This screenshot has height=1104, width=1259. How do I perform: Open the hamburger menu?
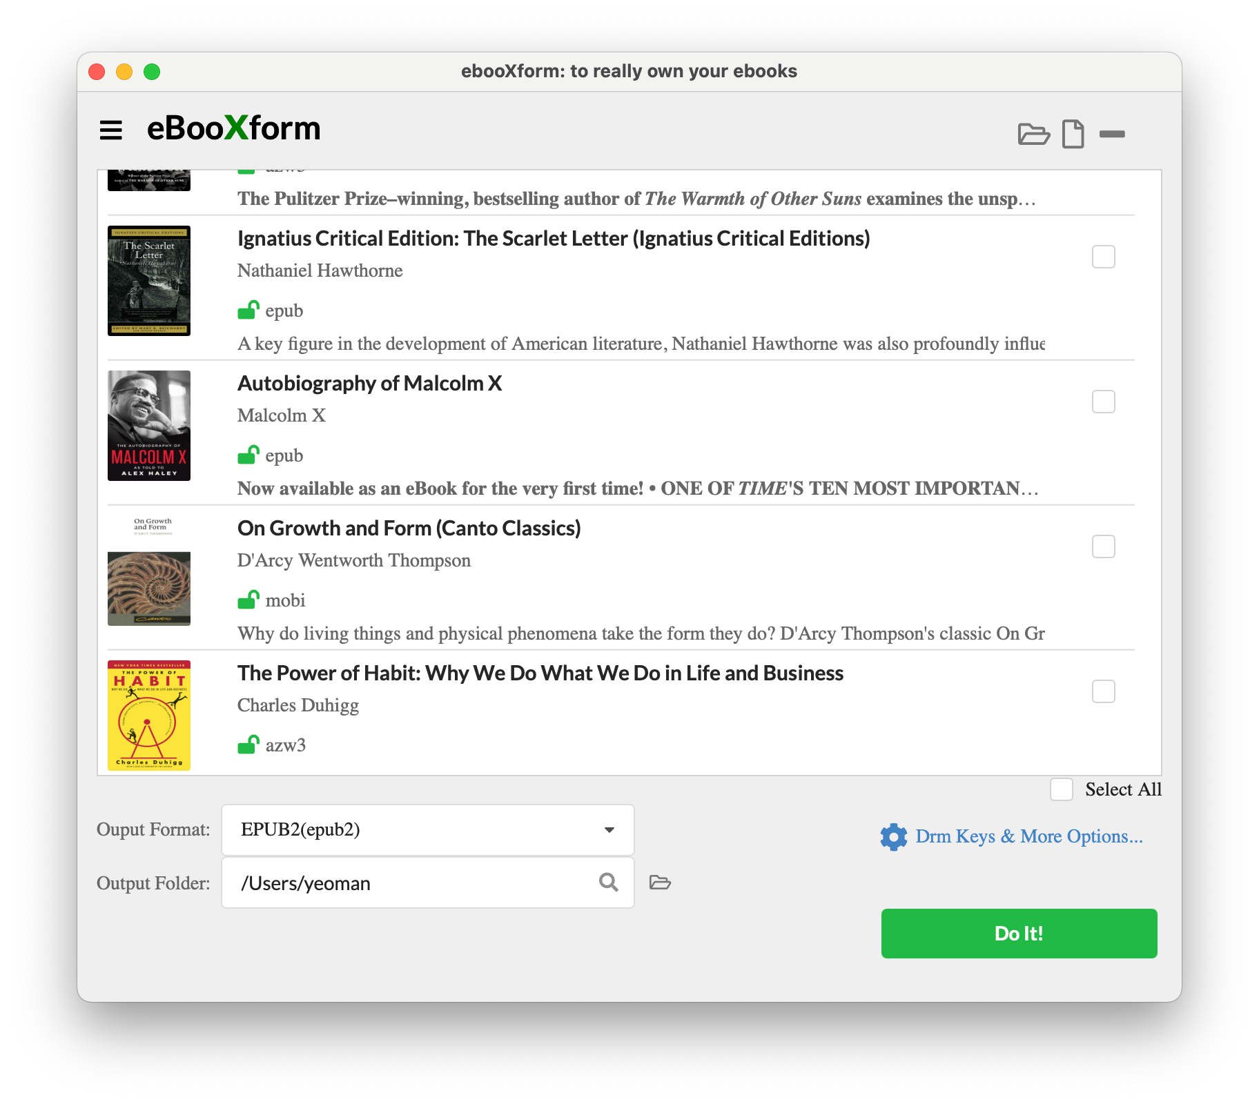pos(110,130)
